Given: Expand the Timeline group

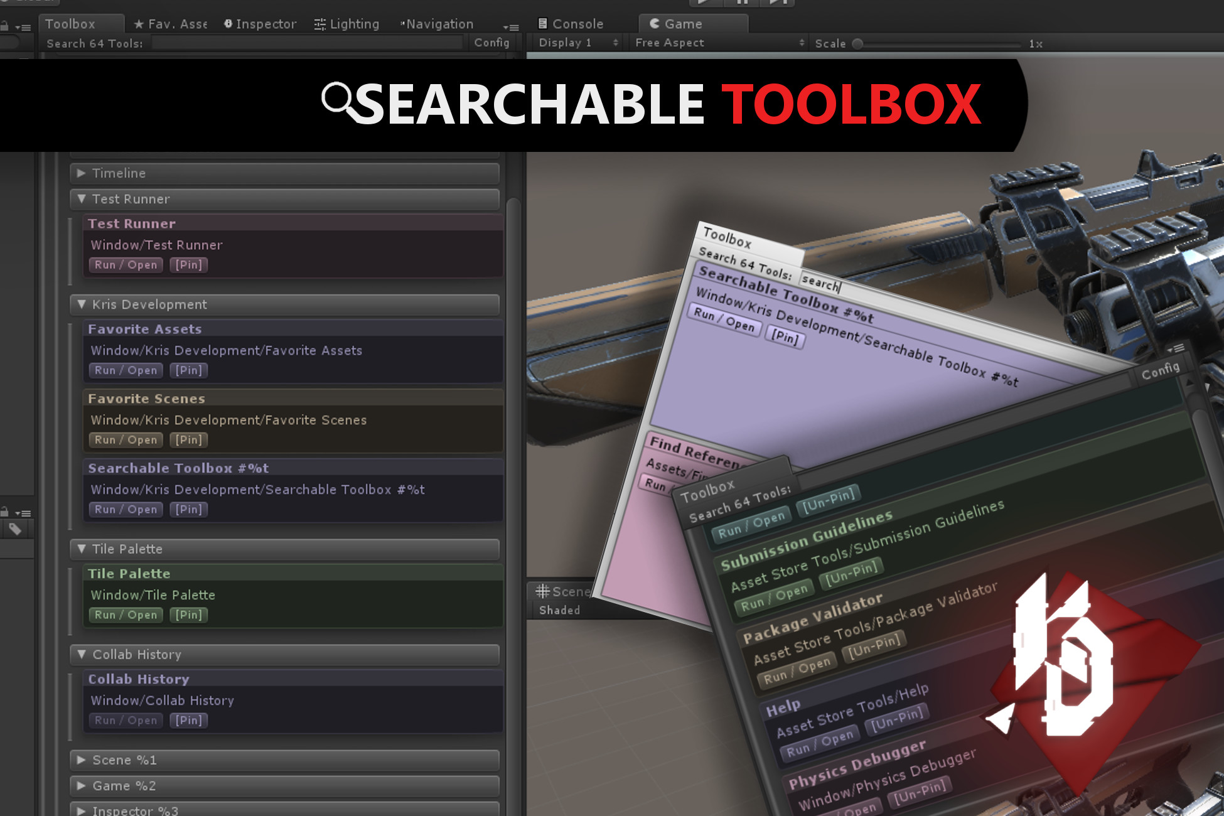Looking at the screenshot, I should pos(285,173).
